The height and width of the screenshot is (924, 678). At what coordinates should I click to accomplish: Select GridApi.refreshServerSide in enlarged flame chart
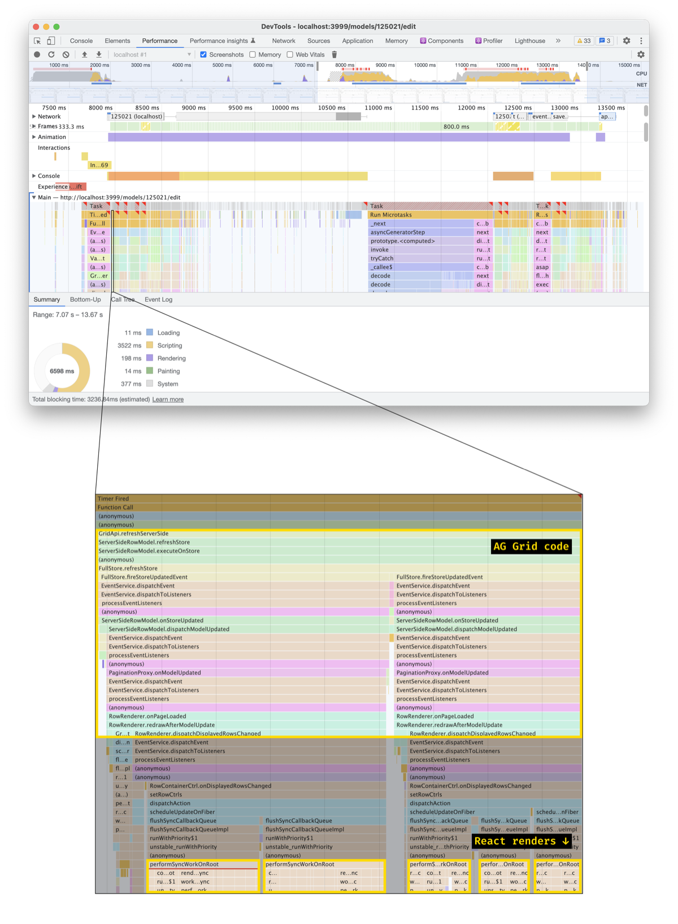[339, 533]
